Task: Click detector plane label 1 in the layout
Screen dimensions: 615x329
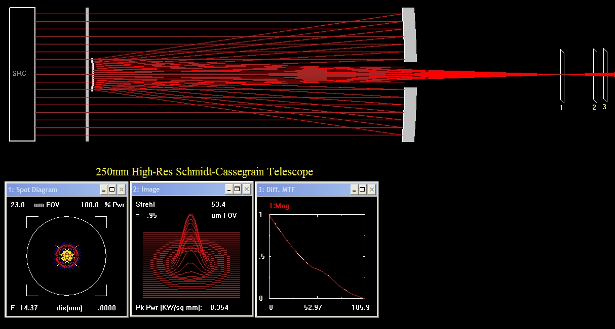Action: (561, 108)
